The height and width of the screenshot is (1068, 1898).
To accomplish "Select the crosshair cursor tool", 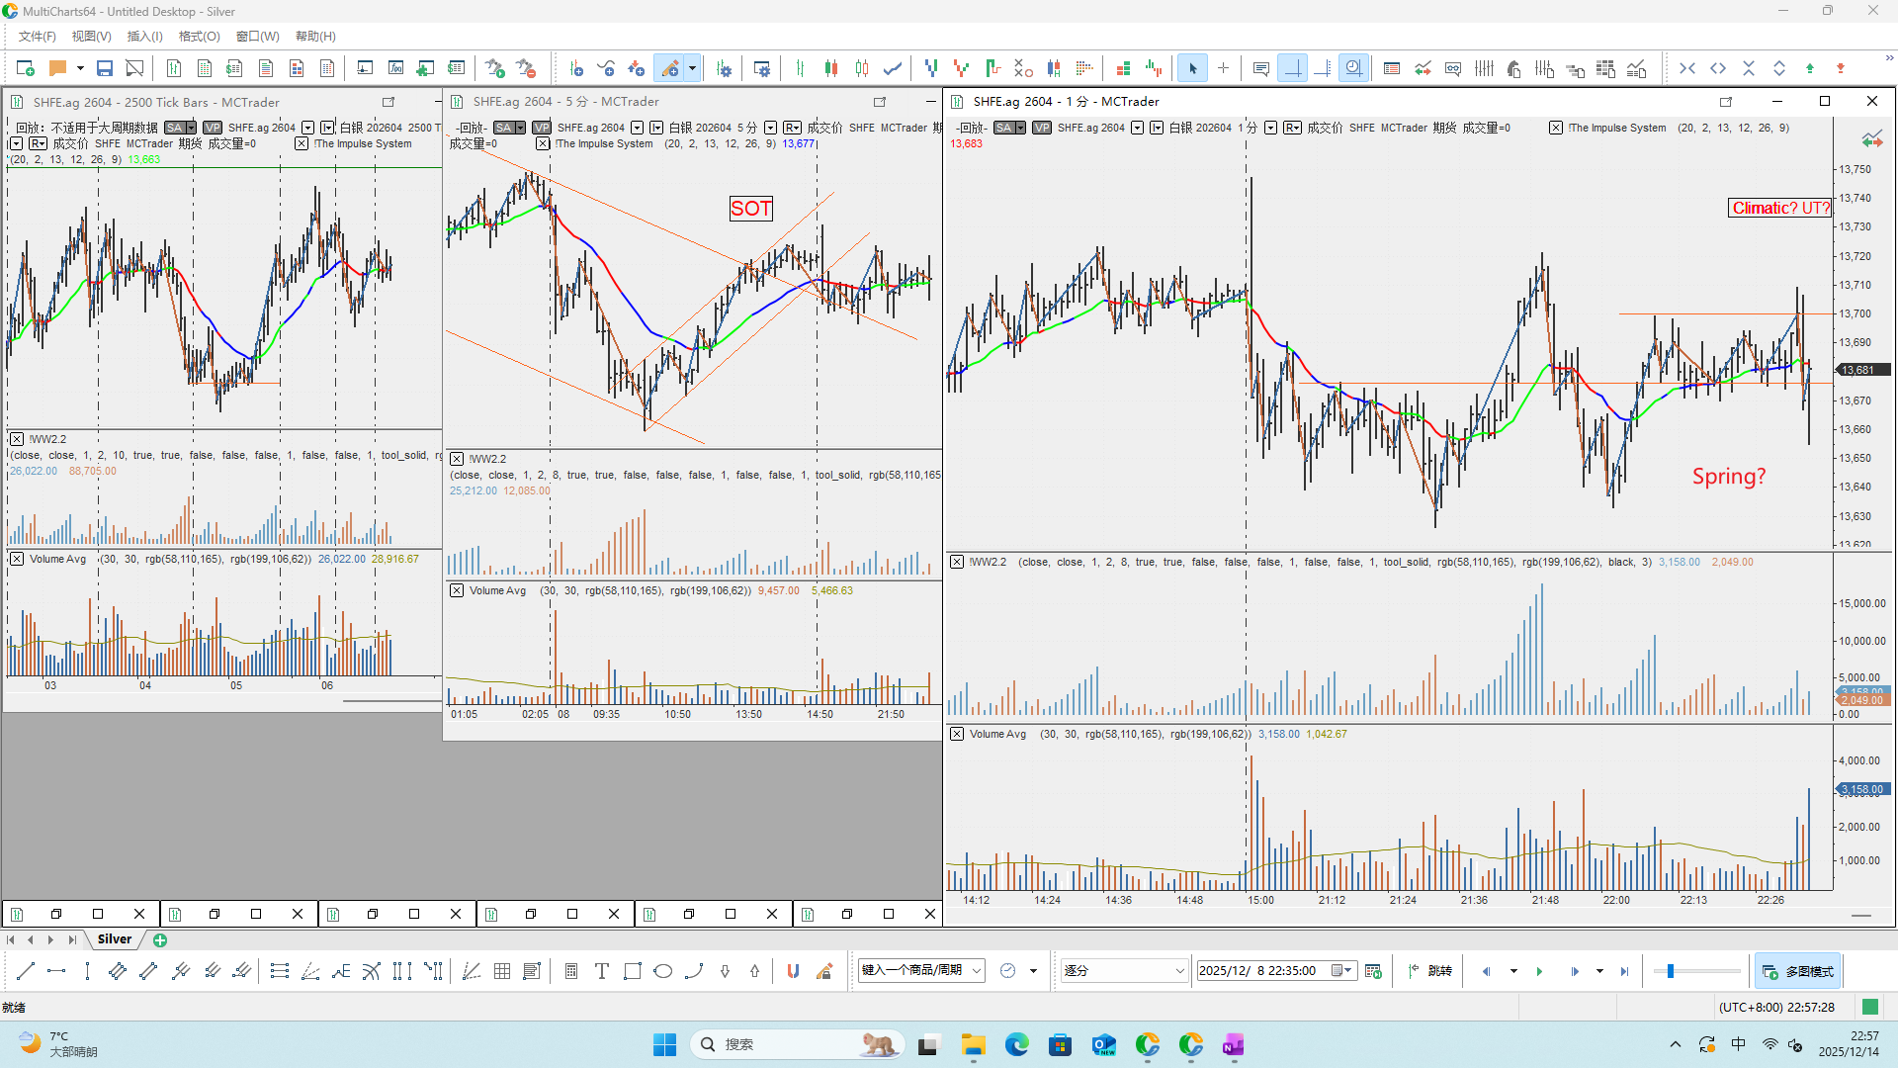I will (x=1223, y=68).
